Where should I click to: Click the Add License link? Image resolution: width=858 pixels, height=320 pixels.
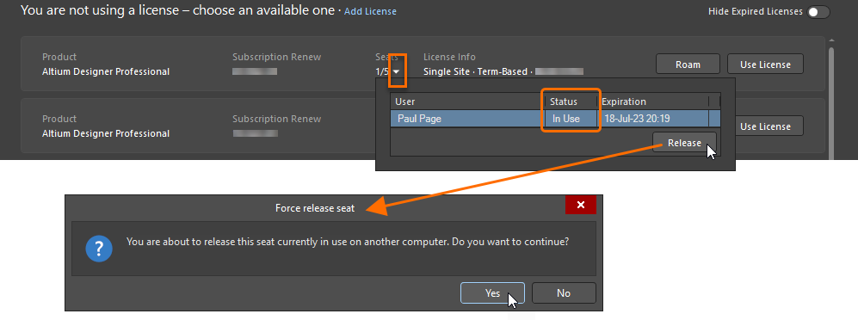(370, 11)
